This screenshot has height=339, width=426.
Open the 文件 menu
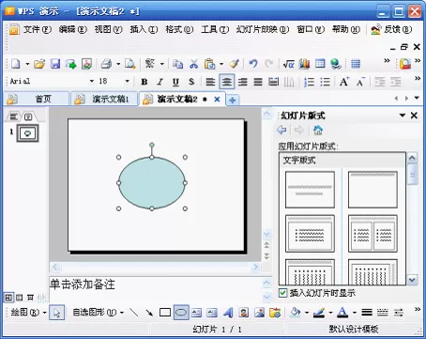pyautogui.click(x=38, y=29)
